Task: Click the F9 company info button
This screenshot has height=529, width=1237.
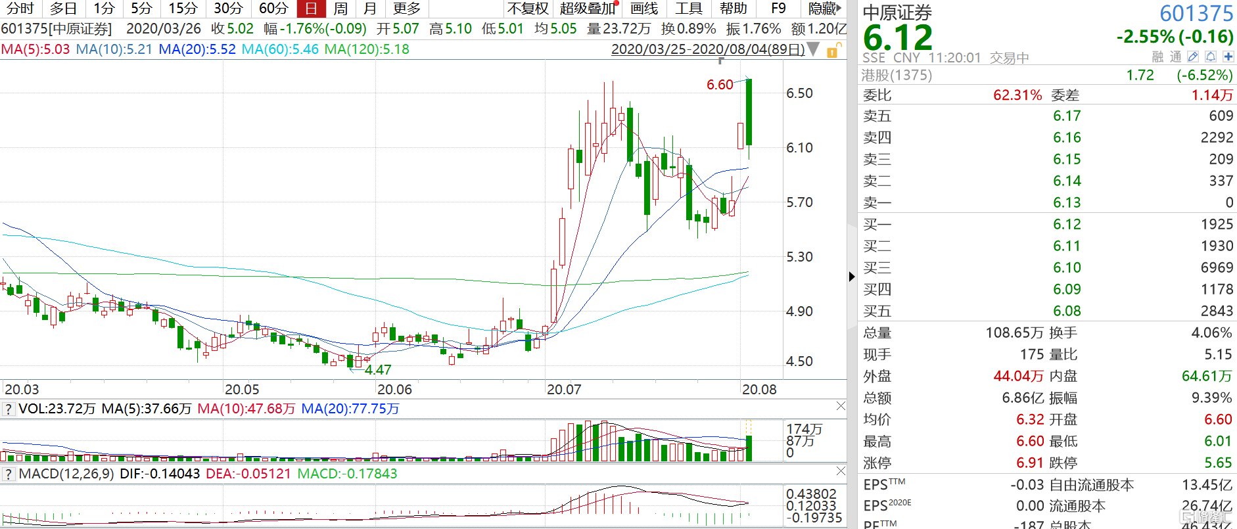Action: (x=778, y=9)
